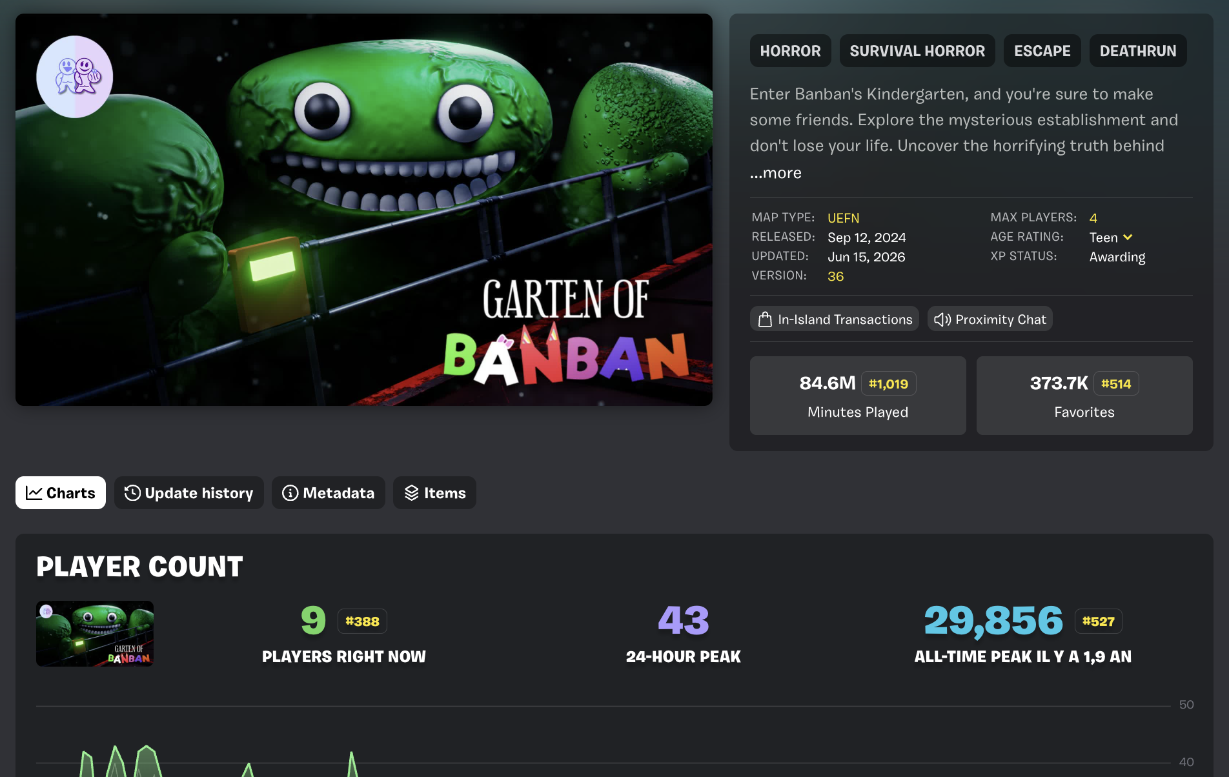The height and width of the screenshot is (777, 1229).
Task: Click the release date Sep 12, 2024
Action: pos(867,237)
